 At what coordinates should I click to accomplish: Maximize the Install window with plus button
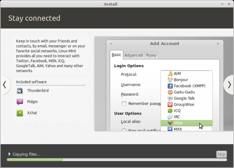[229, 4]
